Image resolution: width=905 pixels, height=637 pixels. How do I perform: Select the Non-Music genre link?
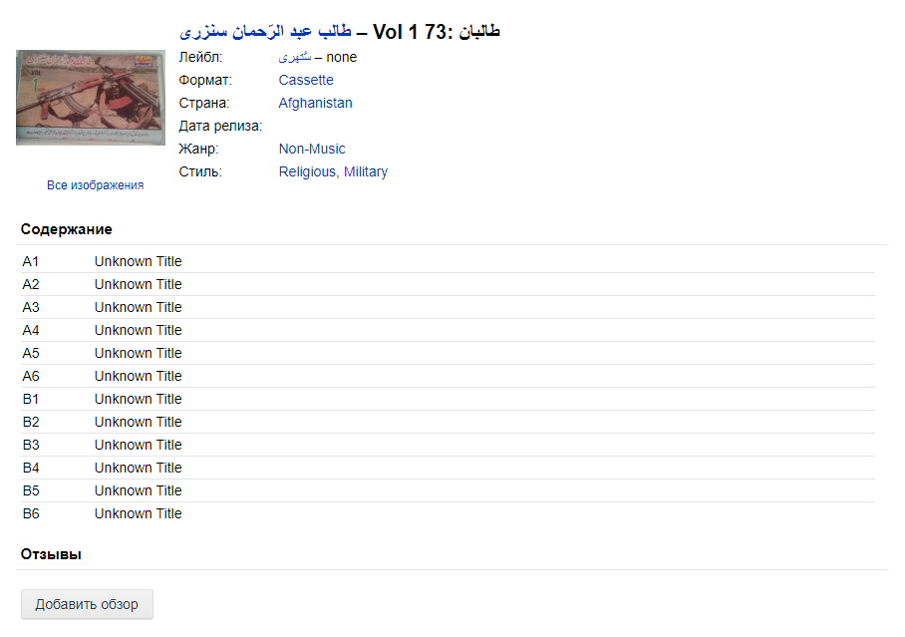click(x=312, y=149)
